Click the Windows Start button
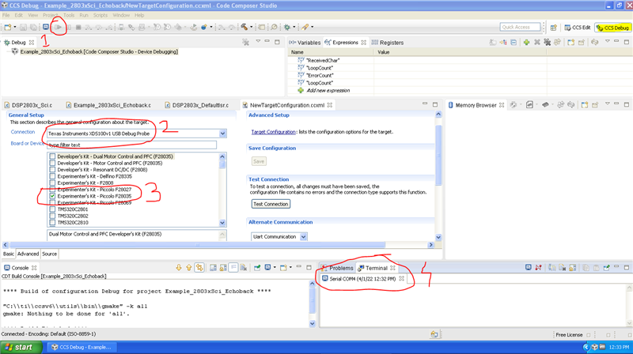Image resolution: width=633 pixels, height=354 pixels. point(21,347)
